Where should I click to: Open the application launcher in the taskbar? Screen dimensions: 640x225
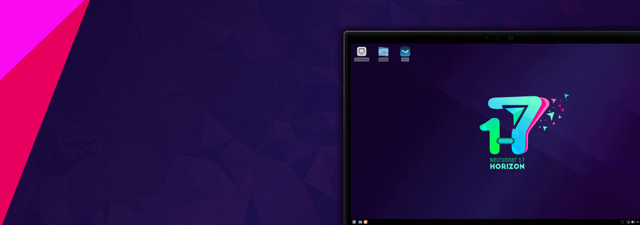354,221
